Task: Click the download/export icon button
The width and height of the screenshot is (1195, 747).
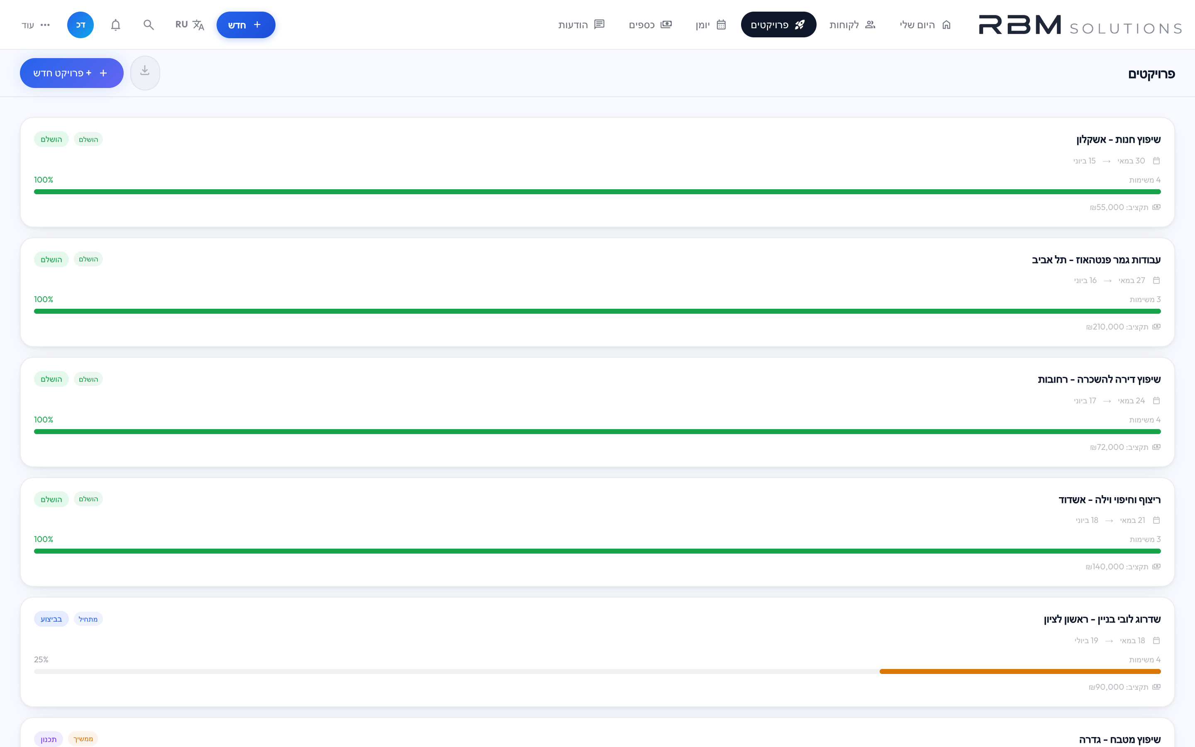Action: point(145,73)
